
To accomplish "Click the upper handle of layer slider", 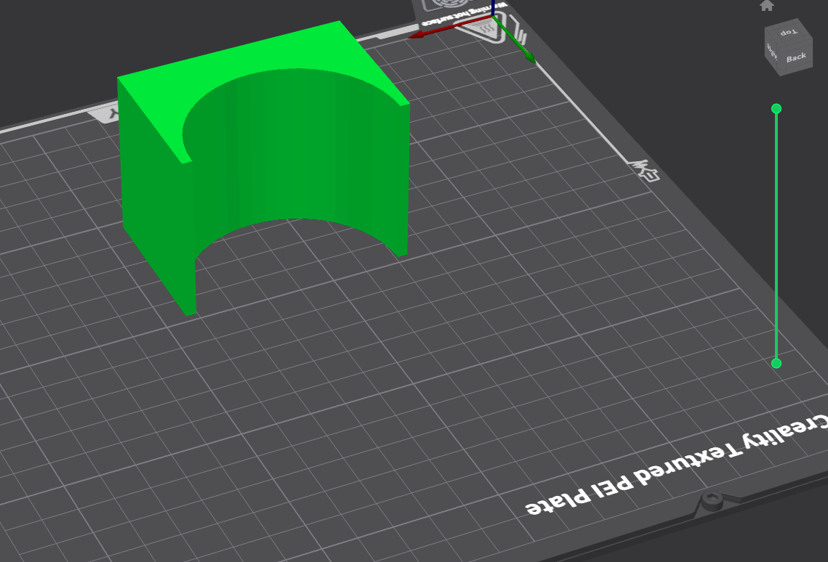I will coord(776,109).
